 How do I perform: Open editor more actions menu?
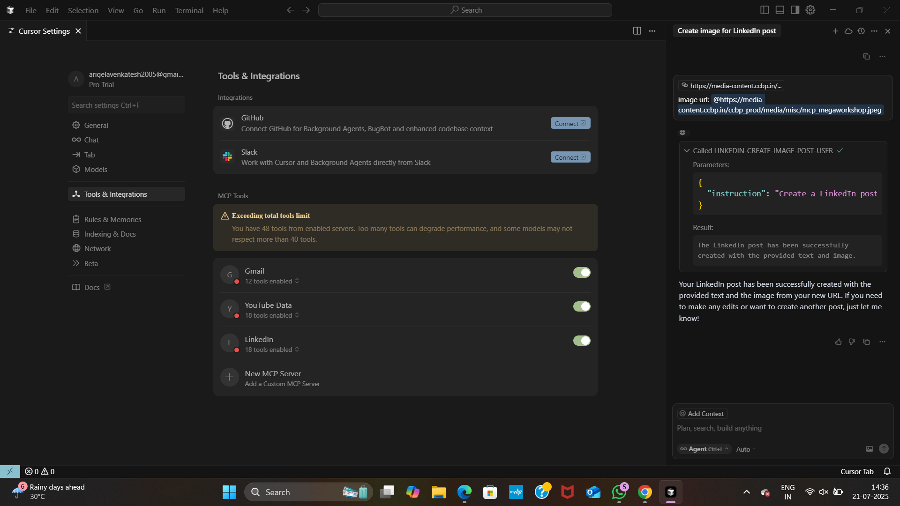[652, 30]
